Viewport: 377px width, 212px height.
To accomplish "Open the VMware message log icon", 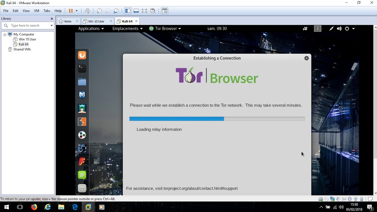I will [x=371, y=199].
